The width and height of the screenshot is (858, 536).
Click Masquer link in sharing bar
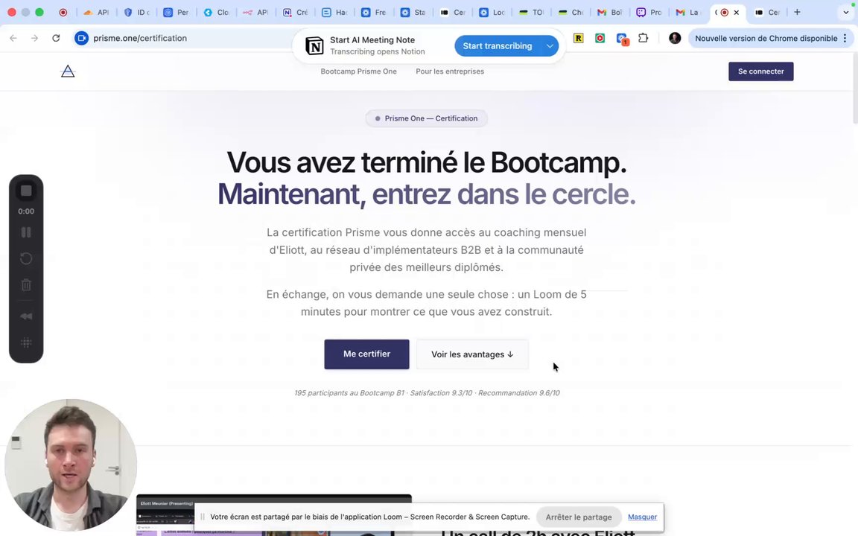(643, 517)
